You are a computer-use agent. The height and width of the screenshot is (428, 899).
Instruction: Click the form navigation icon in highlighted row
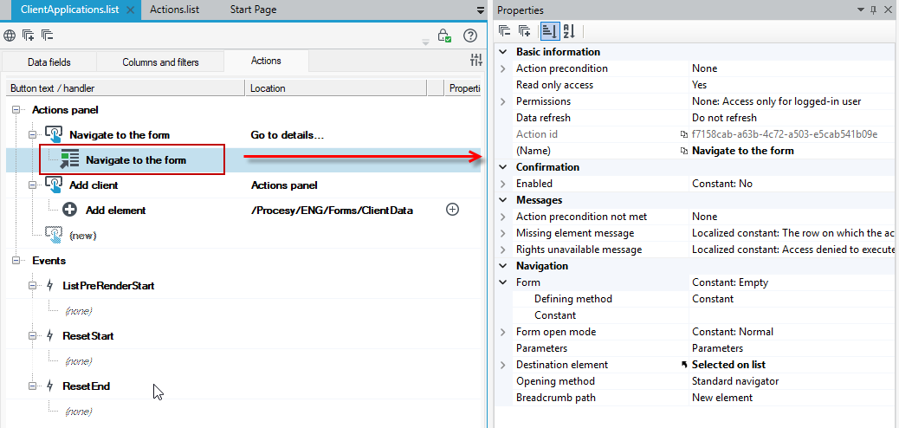click(69, 160)
